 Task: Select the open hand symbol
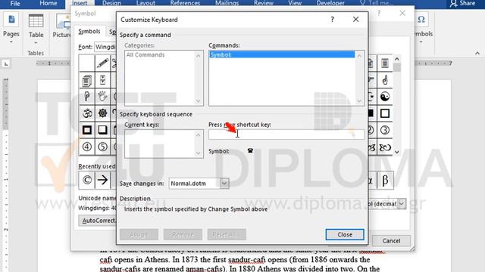coord(102,97)
